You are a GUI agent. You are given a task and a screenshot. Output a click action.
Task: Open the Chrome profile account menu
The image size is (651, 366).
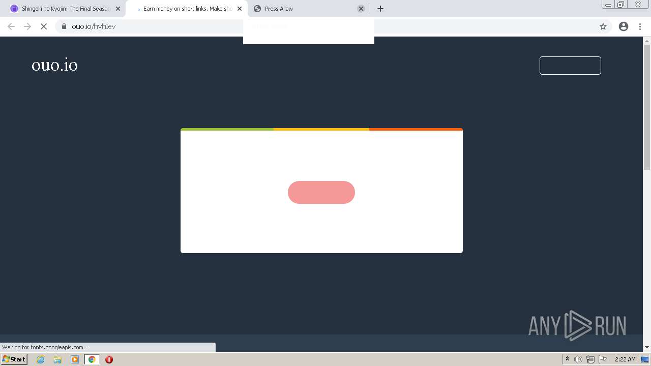tap(624, 26)
